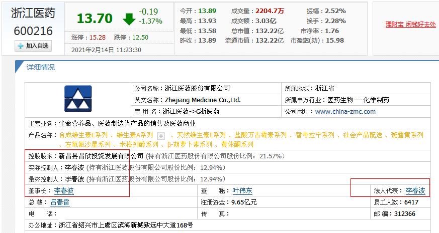Click product 替考拉宁系列
This screenshot has width=439, height=233.
[x=315, y=135]
